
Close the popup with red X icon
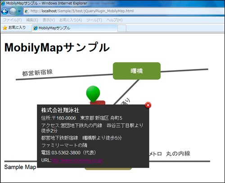[x=148, y=105]
